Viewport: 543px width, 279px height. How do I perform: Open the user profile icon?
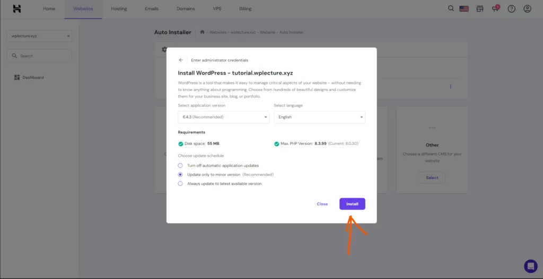tap(527, 8)
